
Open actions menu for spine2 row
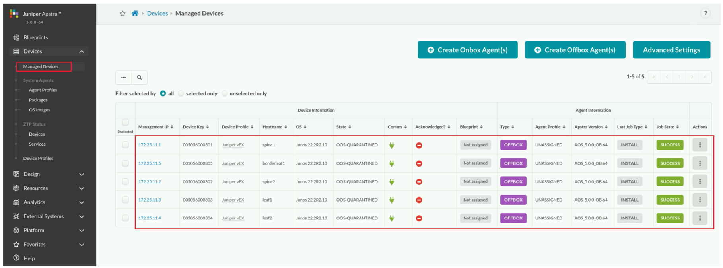[x=700, y=181]
